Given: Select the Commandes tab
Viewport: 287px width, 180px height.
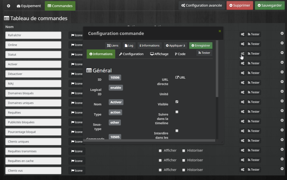Looking at the screenshot, I should [x=60, y=6].
